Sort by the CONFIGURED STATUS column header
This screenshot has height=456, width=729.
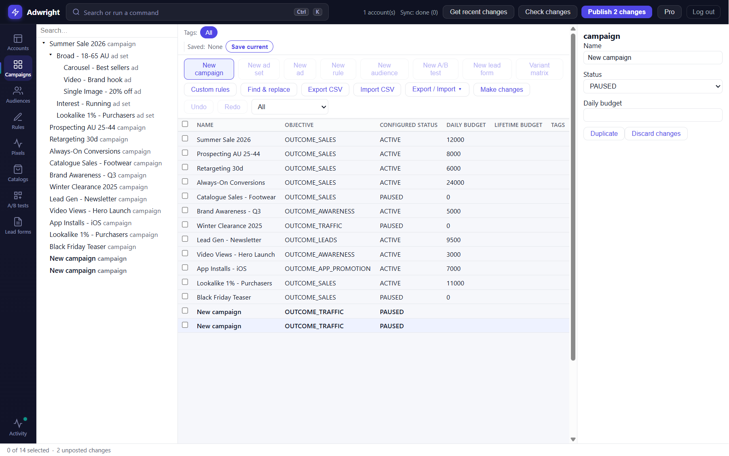(408, 125)
